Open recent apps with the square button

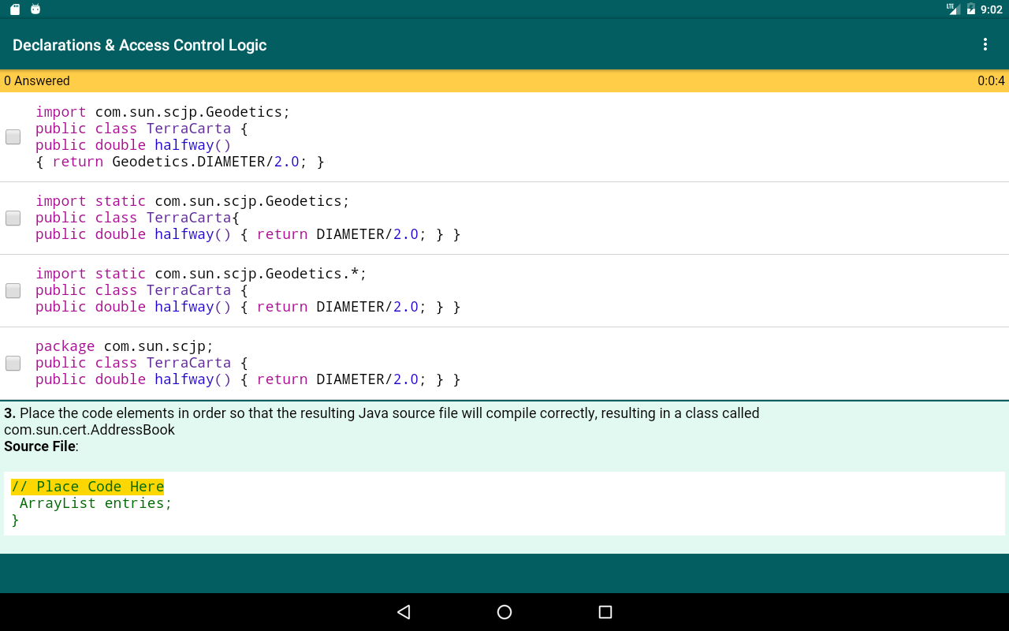[605, 612]
